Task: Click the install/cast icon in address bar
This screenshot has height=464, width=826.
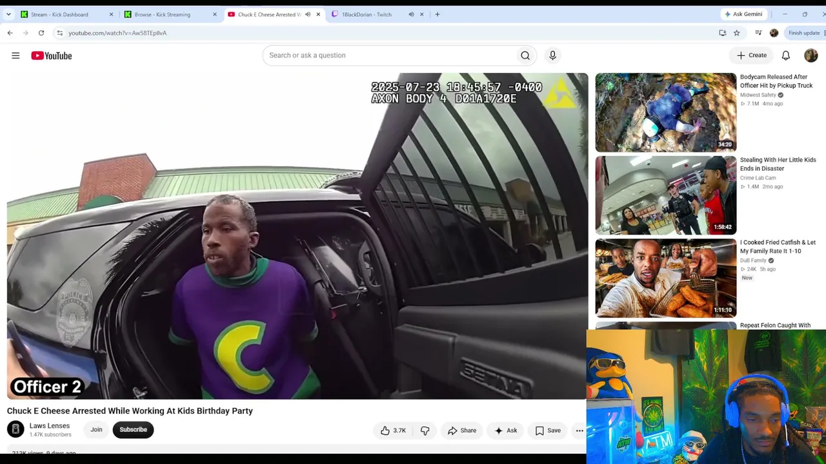Action: click(723, 33)
